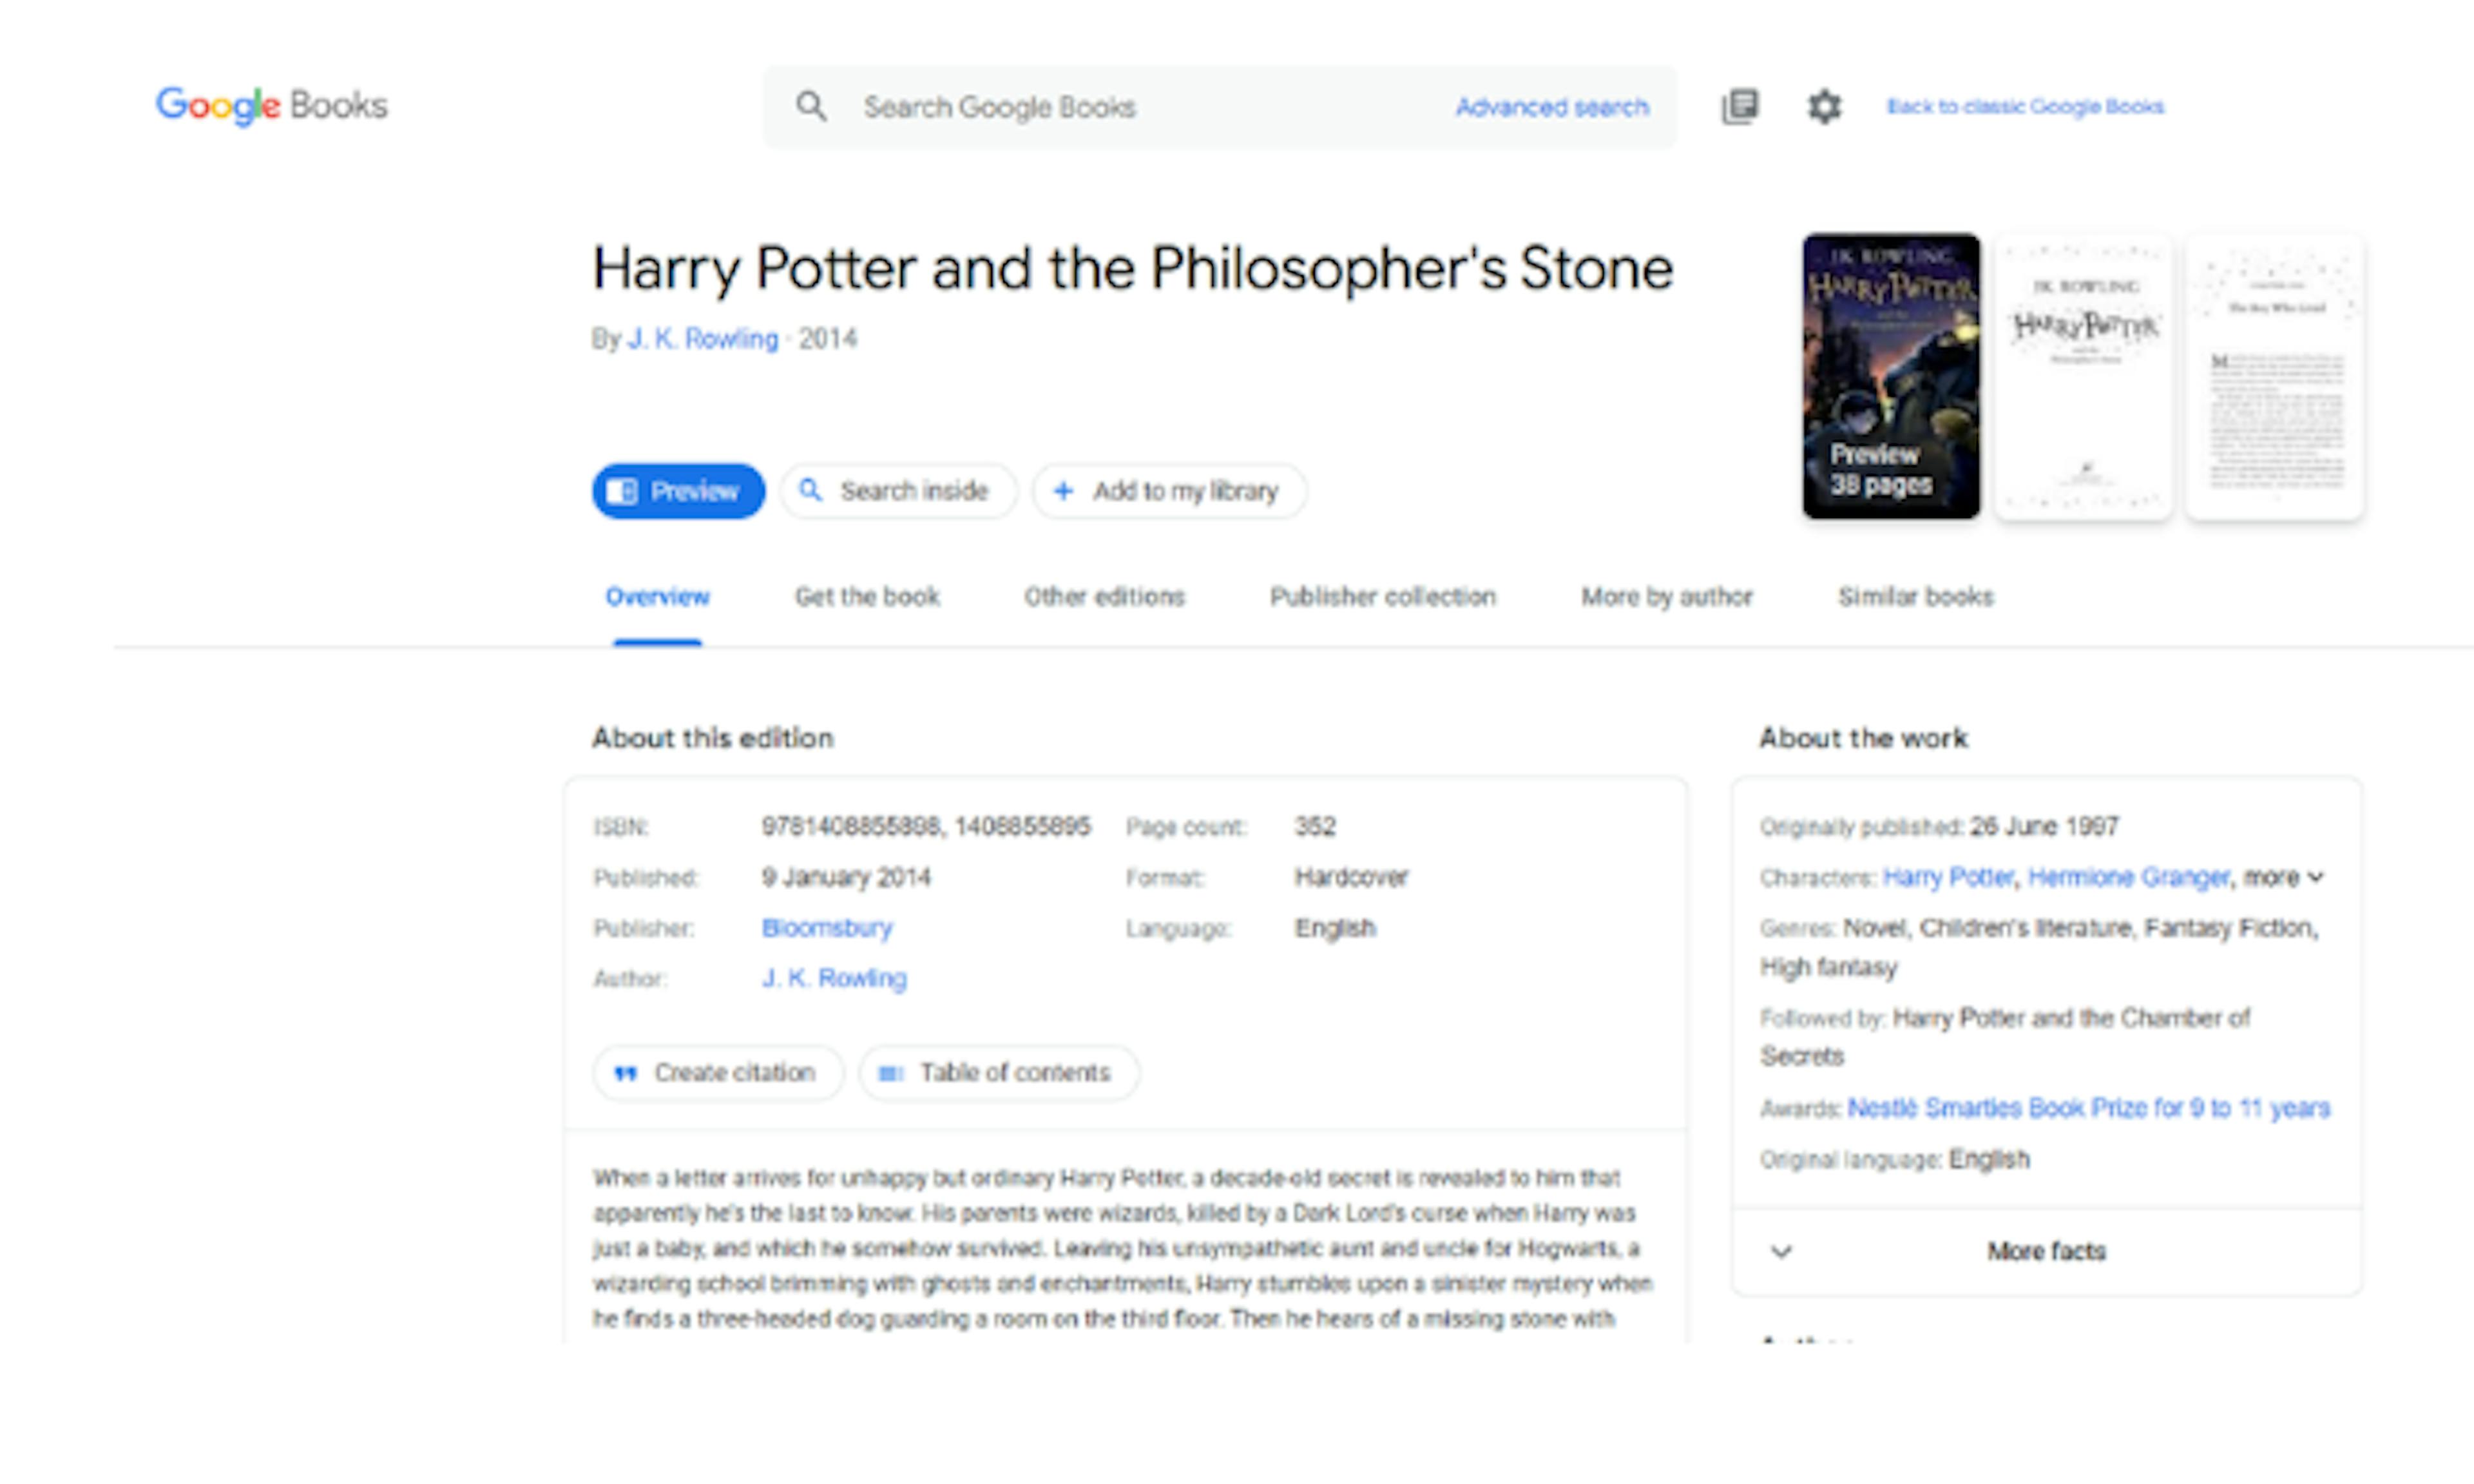The width and height of the screenshot is (2474, 1484).
Task: Click the Google Books logo
Action: (271, 105)
